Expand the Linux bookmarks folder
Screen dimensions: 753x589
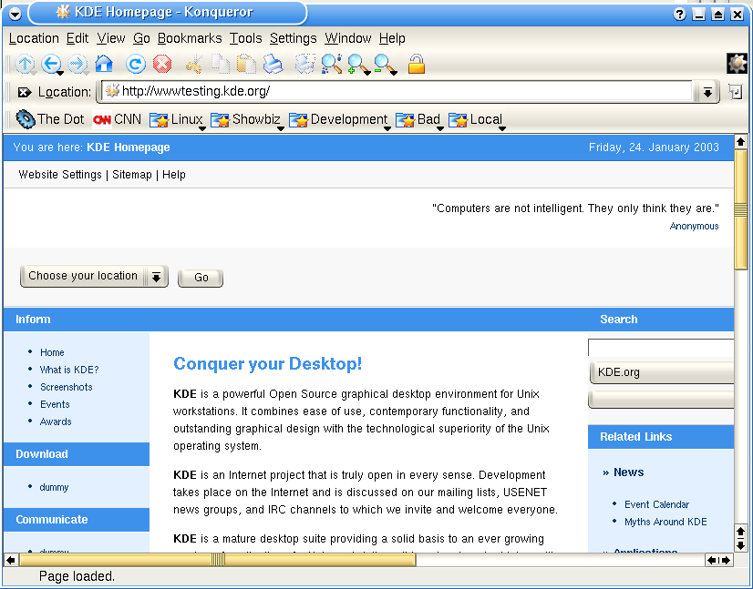point(177,119)
